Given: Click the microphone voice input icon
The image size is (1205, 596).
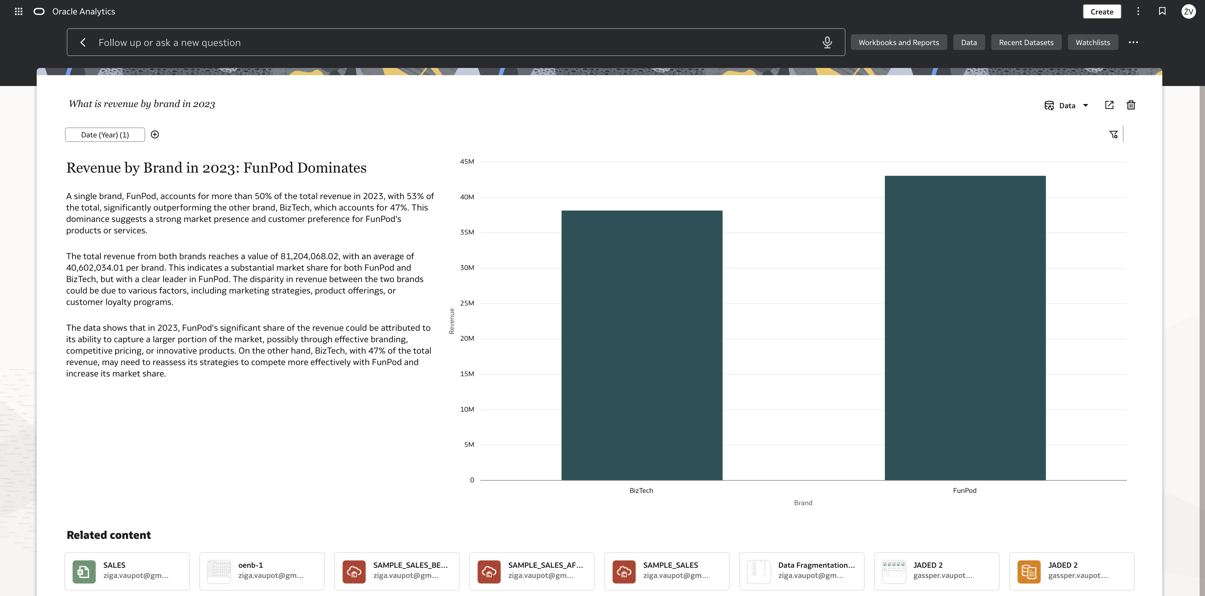Looking at the screenshot, I should 827,43.
